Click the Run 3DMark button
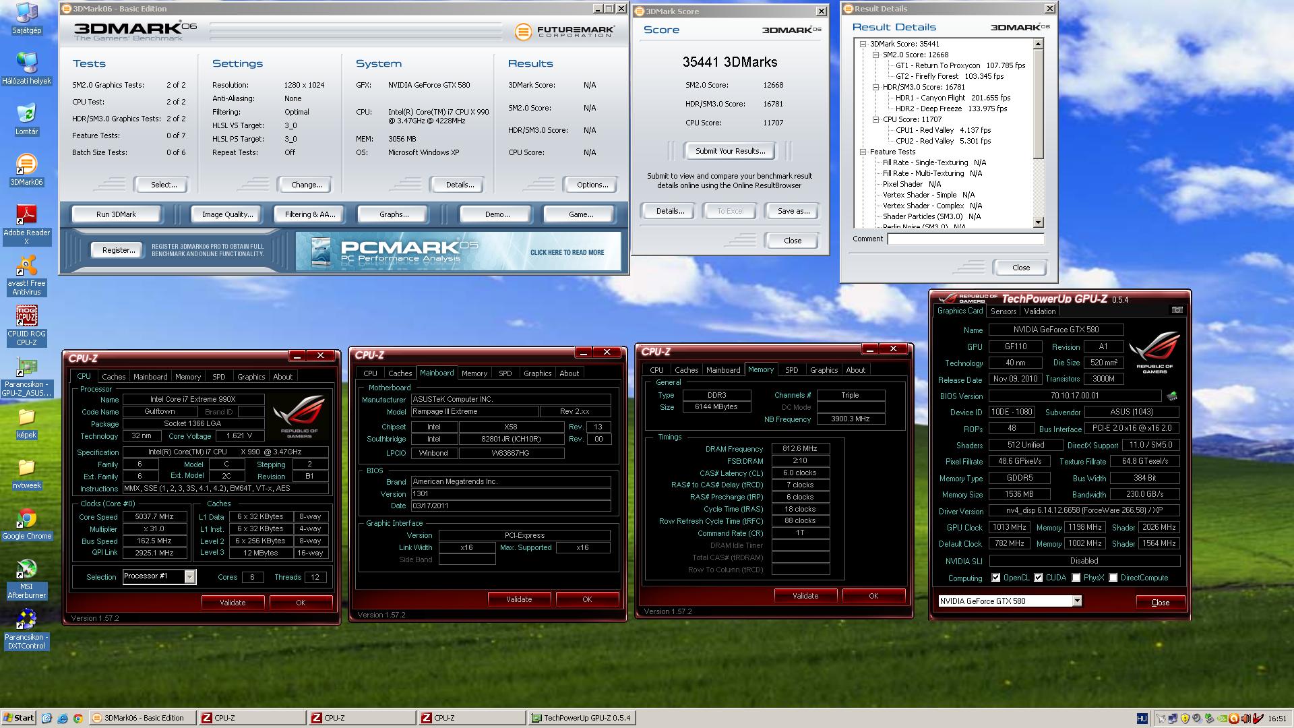Viewport: 1294px width, 728px height. pyautogui.click(x=116, y=214)
